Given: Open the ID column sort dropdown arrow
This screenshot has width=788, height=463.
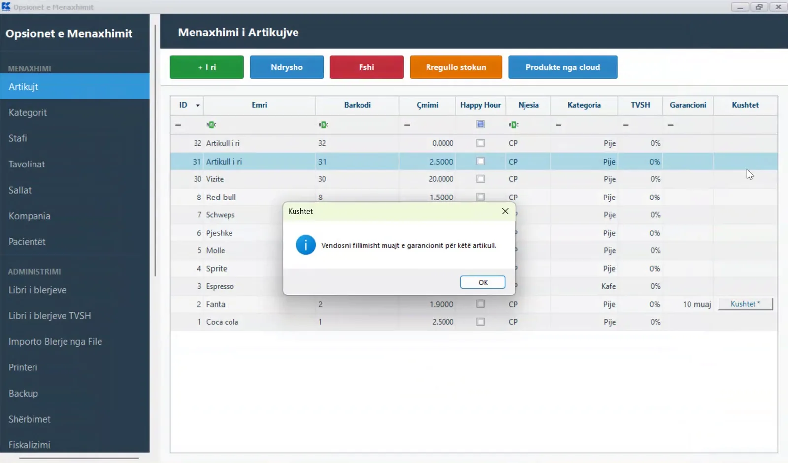Looking at the screenshot, I should [x=197, y=105].
